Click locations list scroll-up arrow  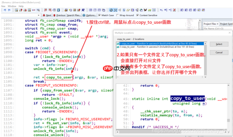[205, 44]
